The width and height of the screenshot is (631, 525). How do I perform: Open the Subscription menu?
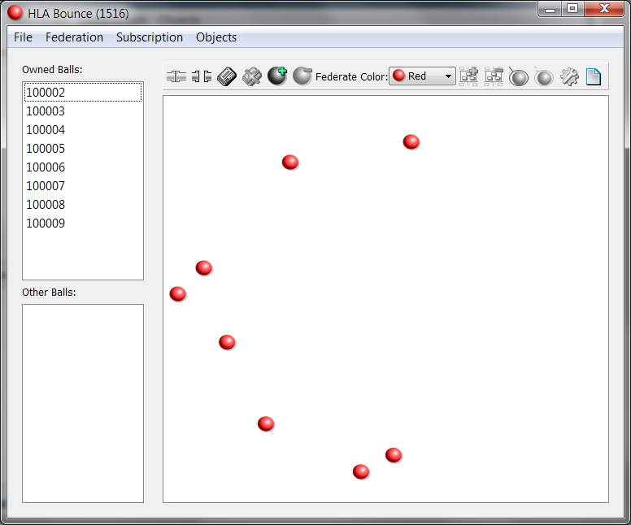tap(150, 37)
